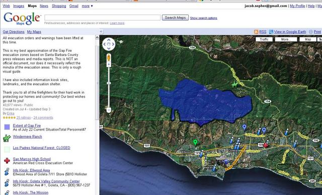Click the green pin marker on the map
The height and width of the screenshot is (195, 322).
[x=195, y=142]
